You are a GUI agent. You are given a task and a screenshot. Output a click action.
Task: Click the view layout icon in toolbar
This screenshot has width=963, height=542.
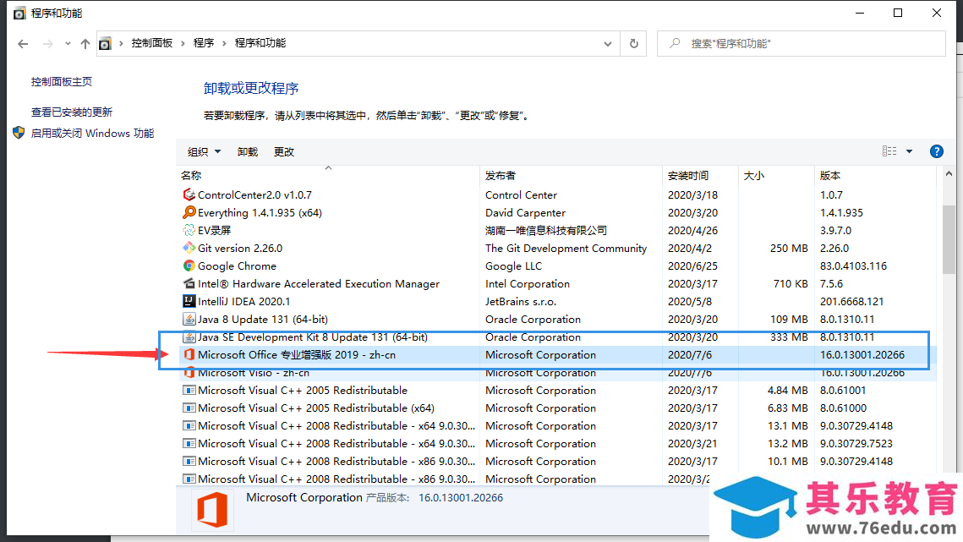coord(889,151)
